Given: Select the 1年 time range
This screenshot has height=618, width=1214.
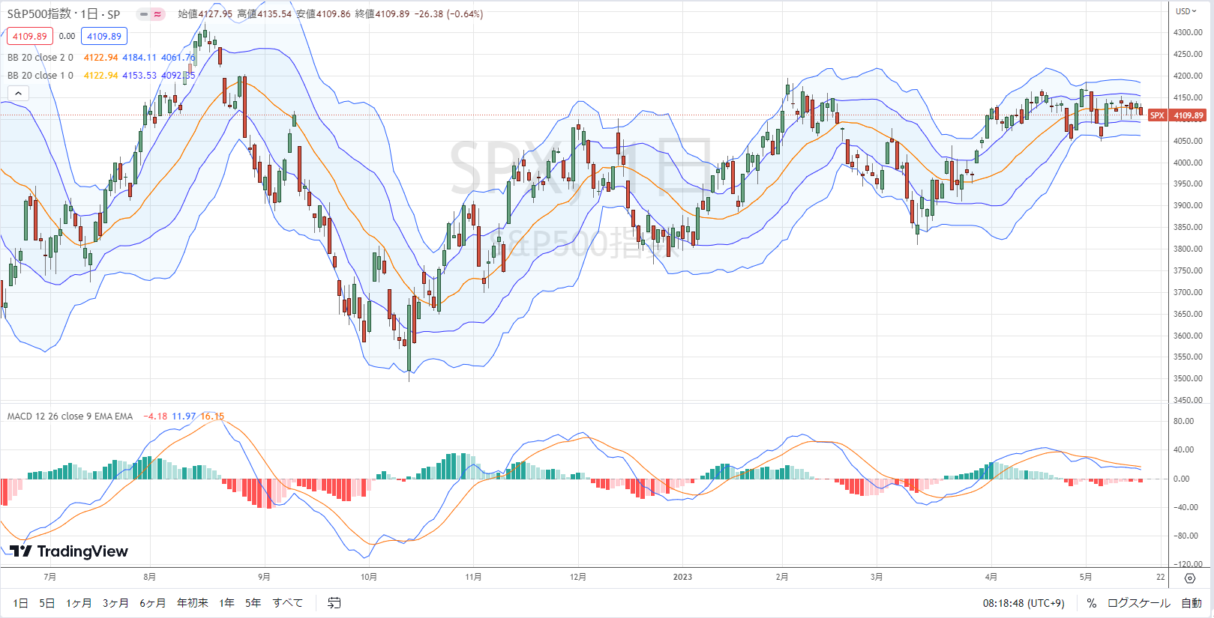Looking at the screenshot, I should pyautogui.click(x=226, y=603).
